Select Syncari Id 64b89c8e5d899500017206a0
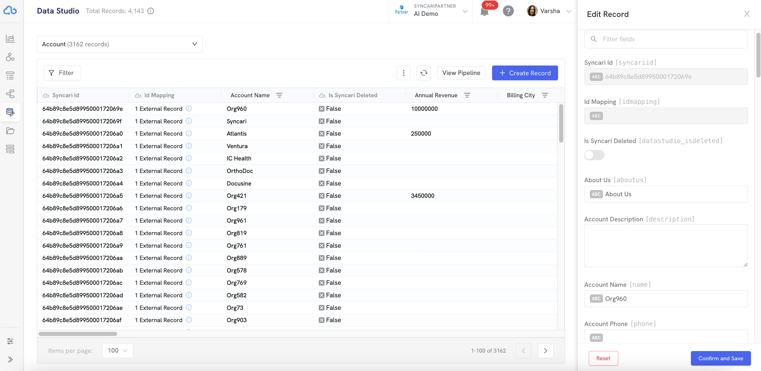Image resolution: width=761 pixels, height=371 pixels. pyautogui.click(x=82, y=134)
